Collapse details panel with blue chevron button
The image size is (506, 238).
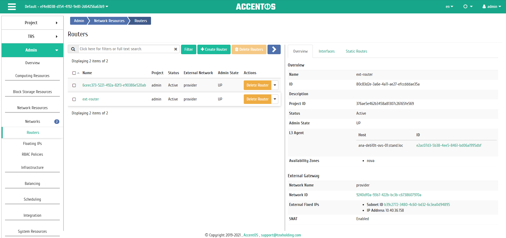[x=274, y=49]
